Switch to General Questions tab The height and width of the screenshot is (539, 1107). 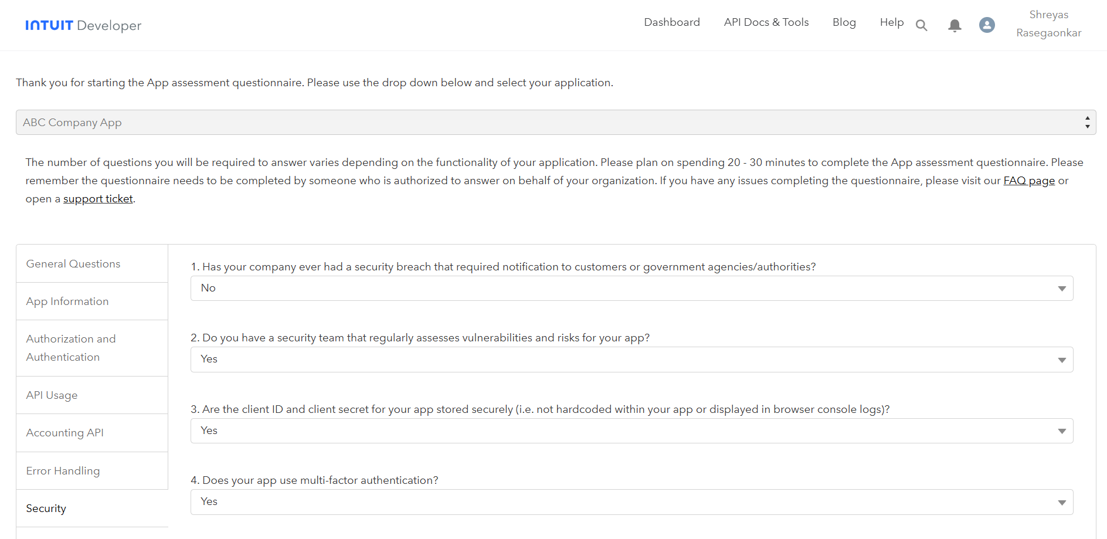click(73, 264)
